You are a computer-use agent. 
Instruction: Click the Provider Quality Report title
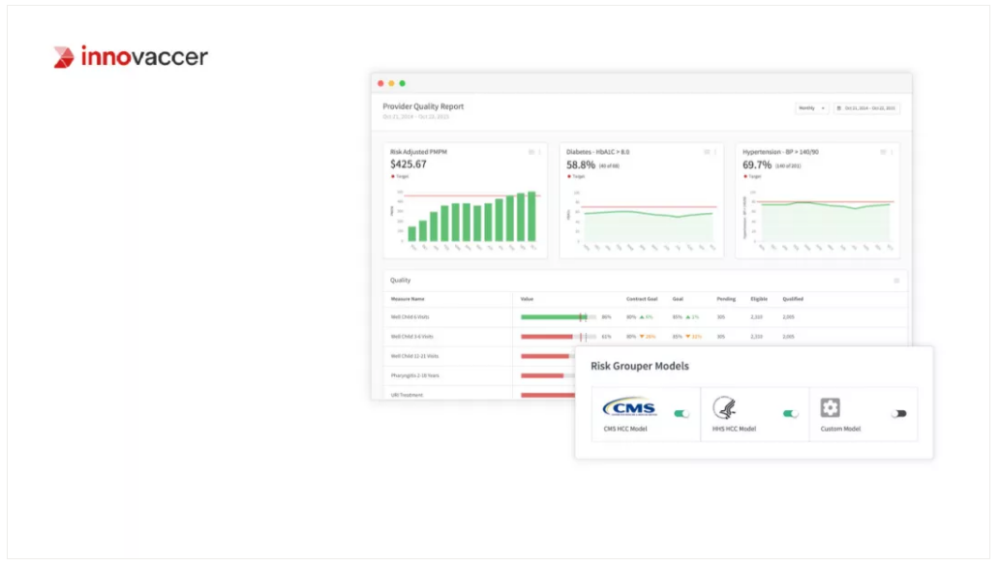click(423, 106)
